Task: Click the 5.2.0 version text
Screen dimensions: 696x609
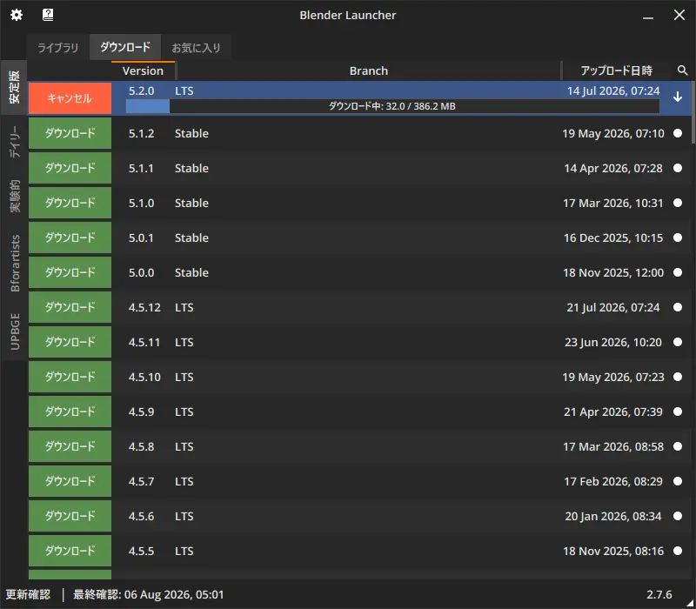Action: pyautogui.click(x=142, y=91)
